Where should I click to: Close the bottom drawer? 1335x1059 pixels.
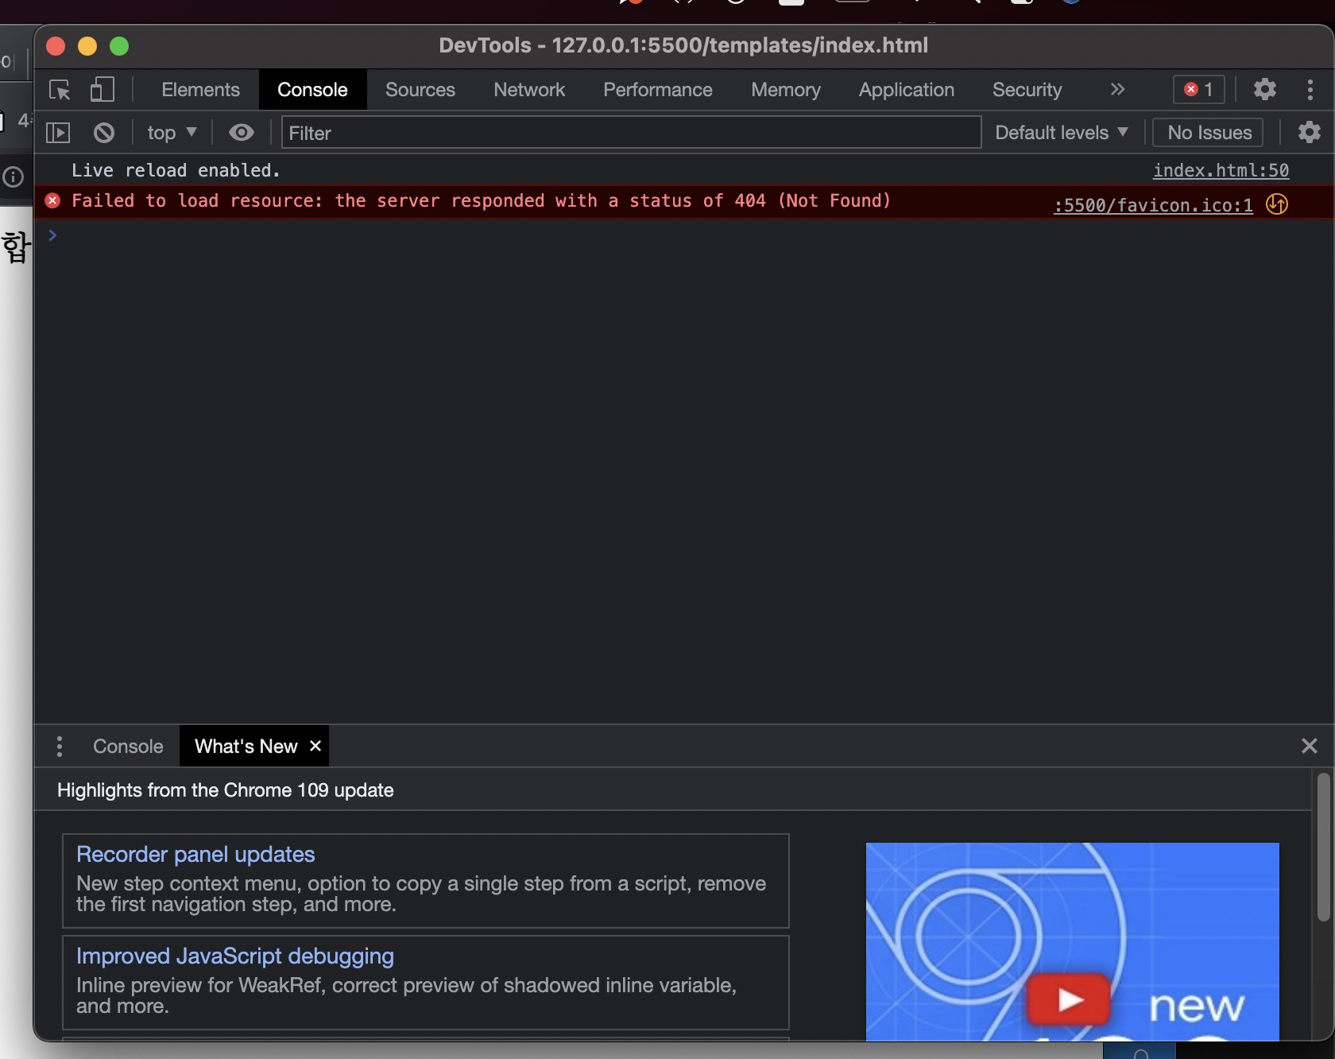[x=1310, y=746]
